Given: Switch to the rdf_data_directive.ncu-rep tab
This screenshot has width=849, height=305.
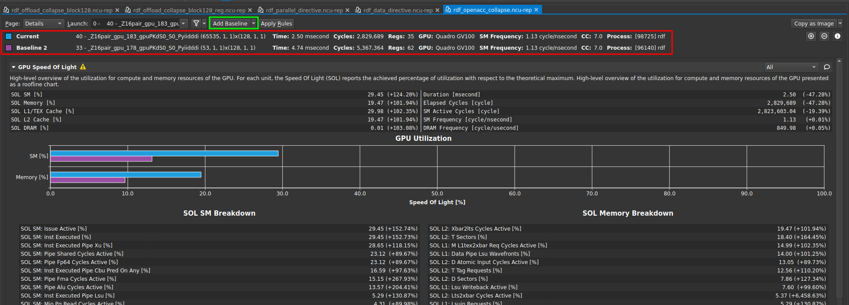Looking at the screenshot, I should click(x=397, y=10).
